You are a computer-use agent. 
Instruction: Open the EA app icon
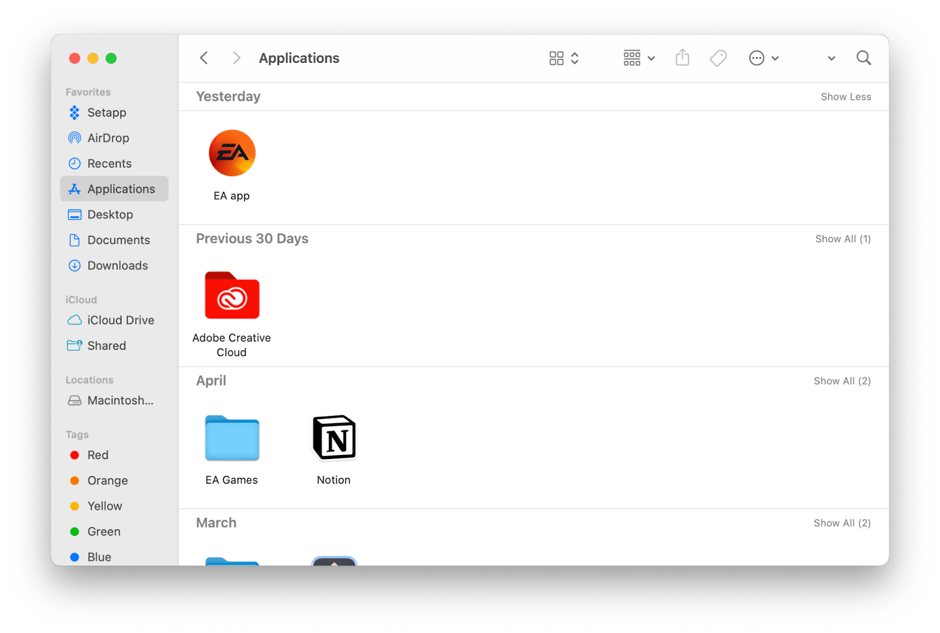coord(232,153)
